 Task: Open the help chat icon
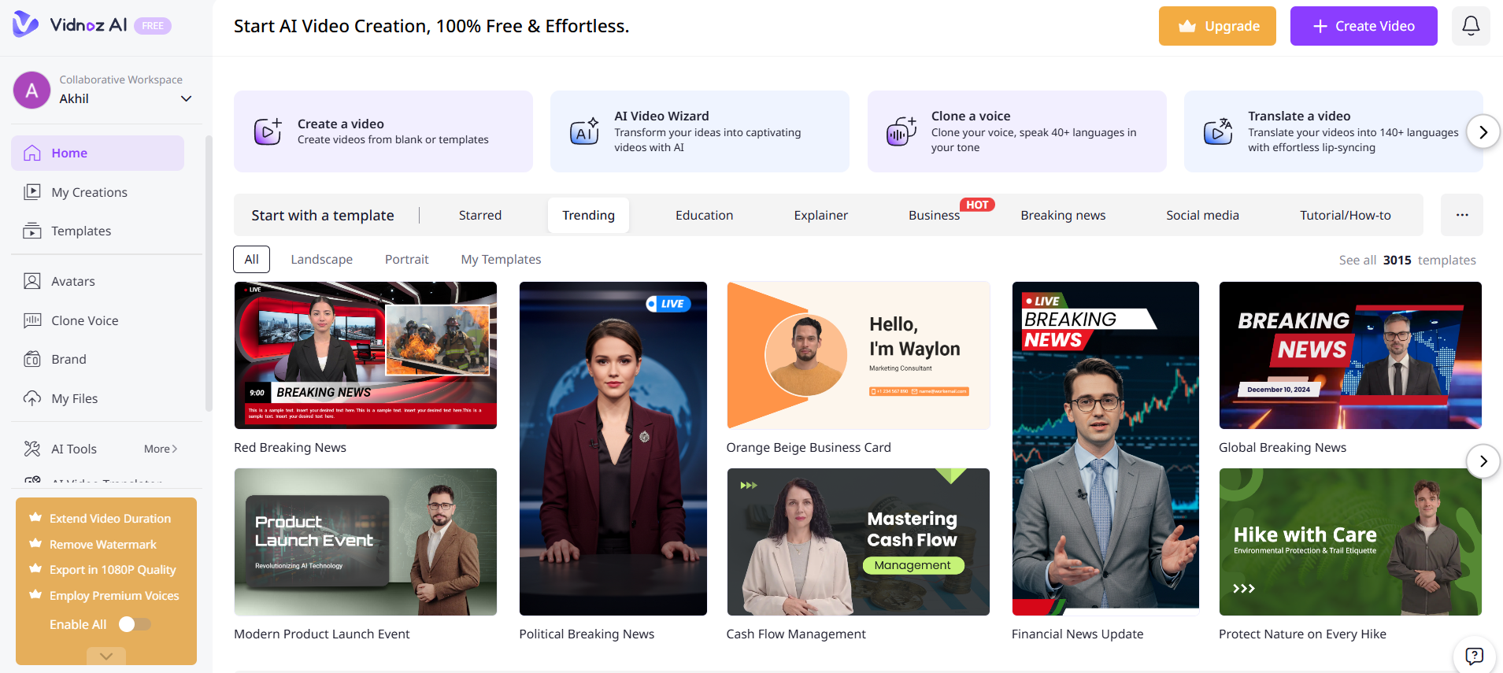pos(1474,656)
